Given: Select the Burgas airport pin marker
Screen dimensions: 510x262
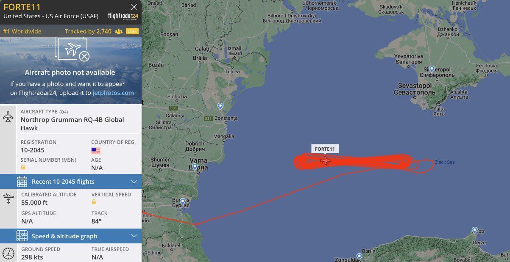Looking at the screenshot, I should point(183,201).
